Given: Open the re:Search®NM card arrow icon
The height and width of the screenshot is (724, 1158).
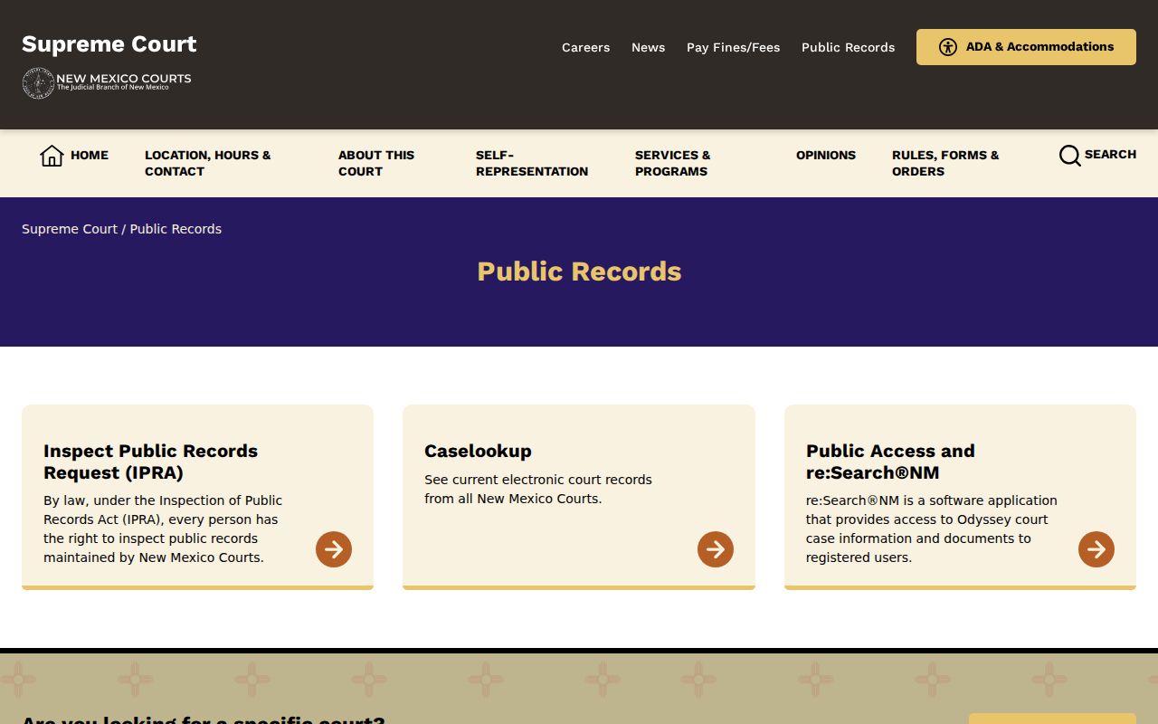Looking at the screenshot, I should click(x=1096, y=549).
